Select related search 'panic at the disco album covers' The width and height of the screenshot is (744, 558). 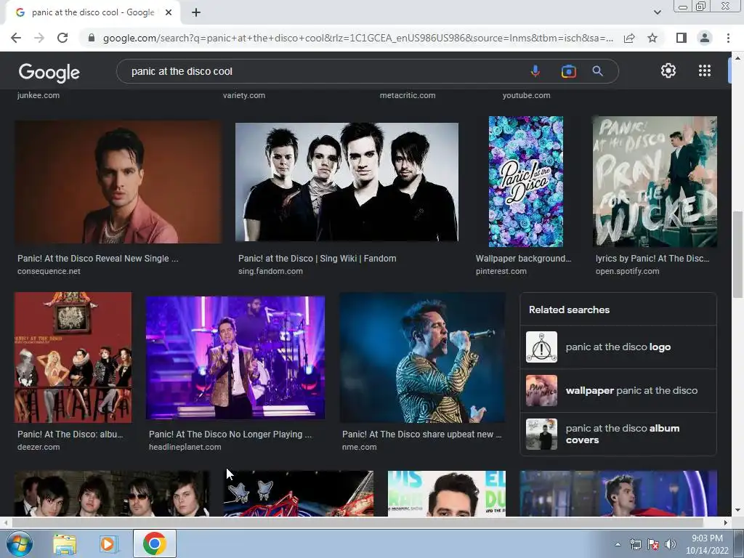click(618, 434)
